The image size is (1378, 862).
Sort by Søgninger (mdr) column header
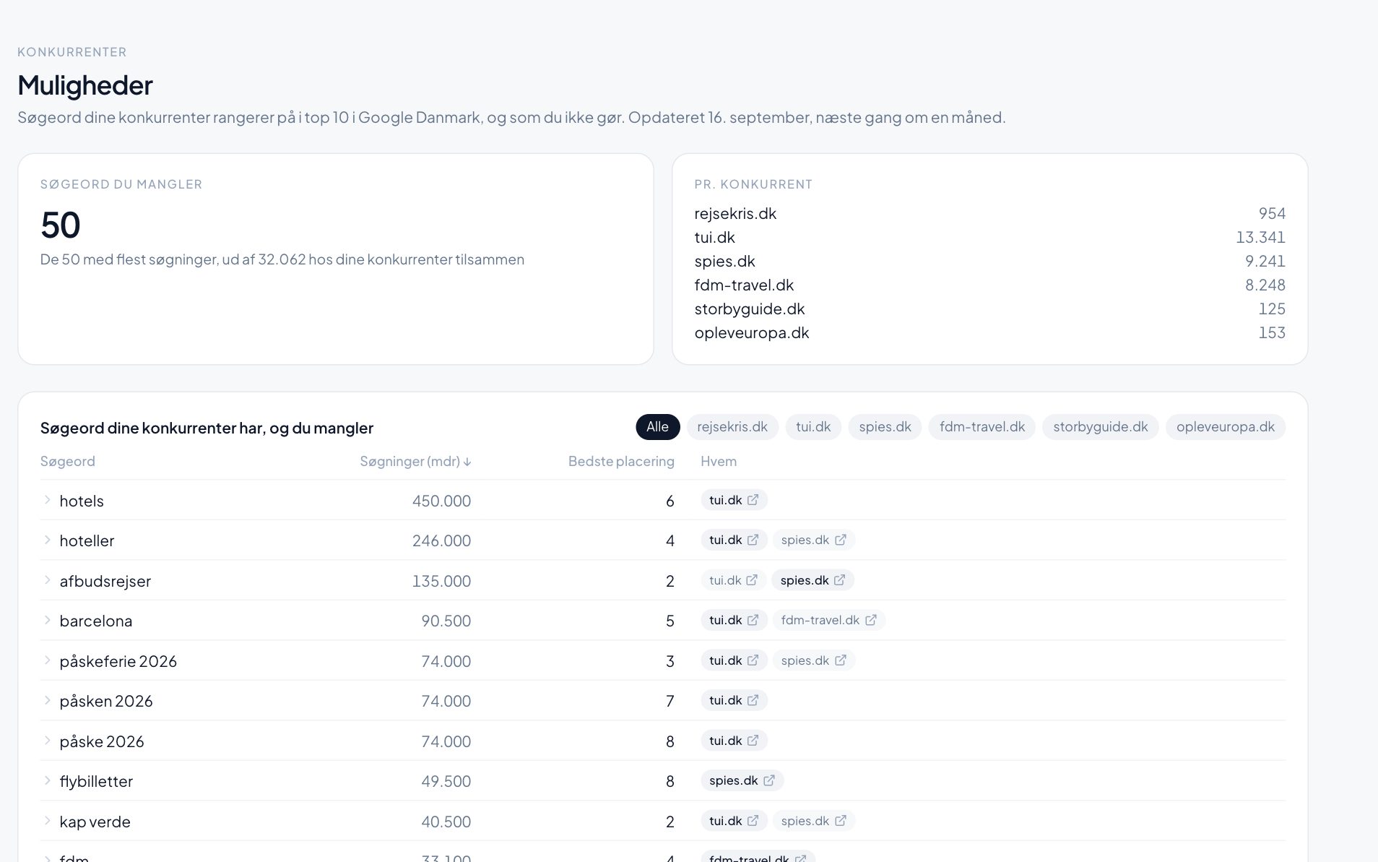tap(415, 461)
